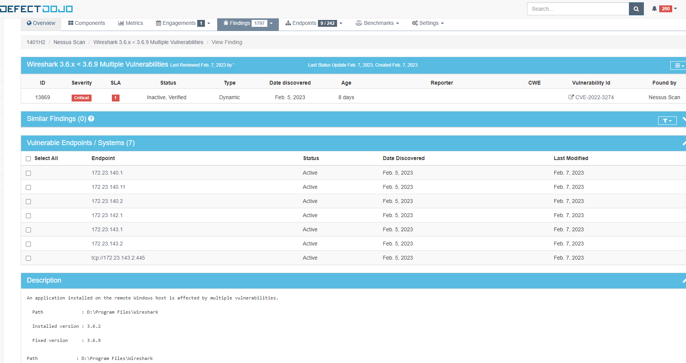Open the CVE-2022-3274 link
Image resolution: width=686 pixels, height=363 pixels.
(x=594, y=97)
